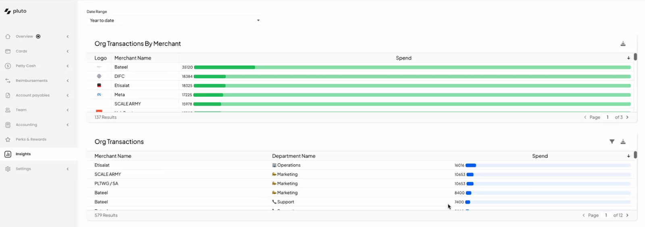Click the Logo column header

point(100,58)
